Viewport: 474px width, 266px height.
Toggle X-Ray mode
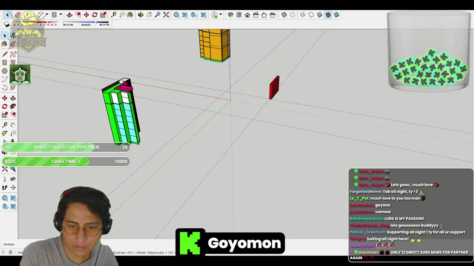click(284, 15)
